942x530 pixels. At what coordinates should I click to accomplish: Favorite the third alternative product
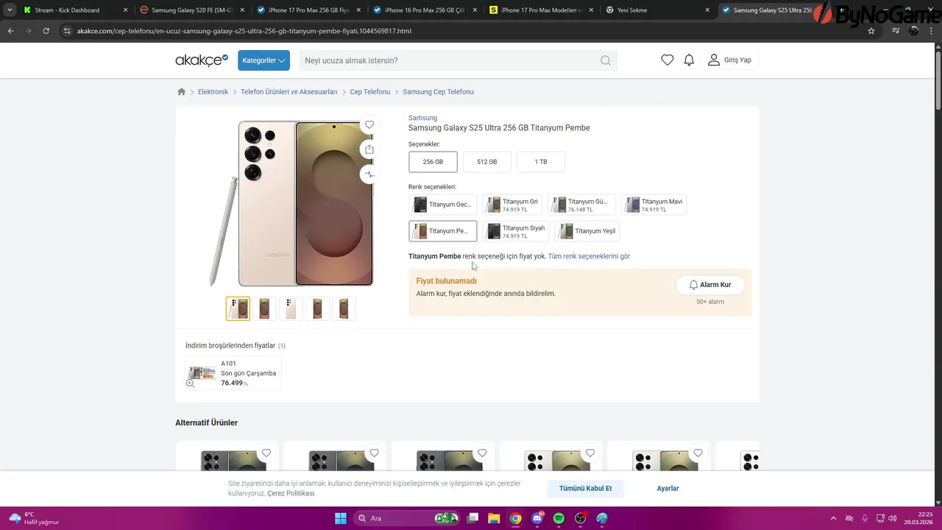pyautogui.click(x=482, y=453)
